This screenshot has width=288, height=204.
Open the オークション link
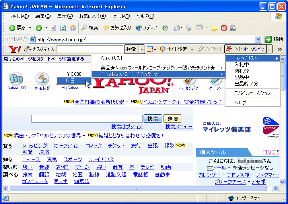[67, 146]
